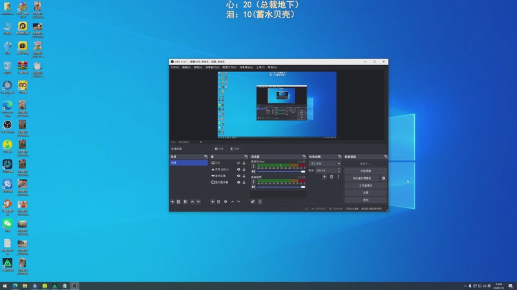
Task: Move scene down with Scenes panel down arrow
Action: click(198, 202)
